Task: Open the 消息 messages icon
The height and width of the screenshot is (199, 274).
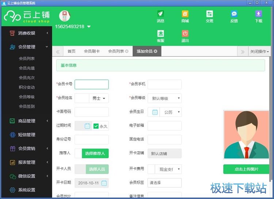Action: coord(160,15)
